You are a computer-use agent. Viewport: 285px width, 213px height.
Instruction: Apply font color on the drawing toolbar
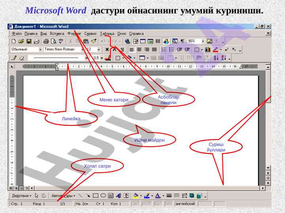click(x=158, y=196)
